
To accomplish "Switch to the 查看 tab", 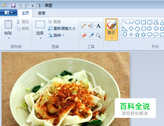I will click(42, 13).
